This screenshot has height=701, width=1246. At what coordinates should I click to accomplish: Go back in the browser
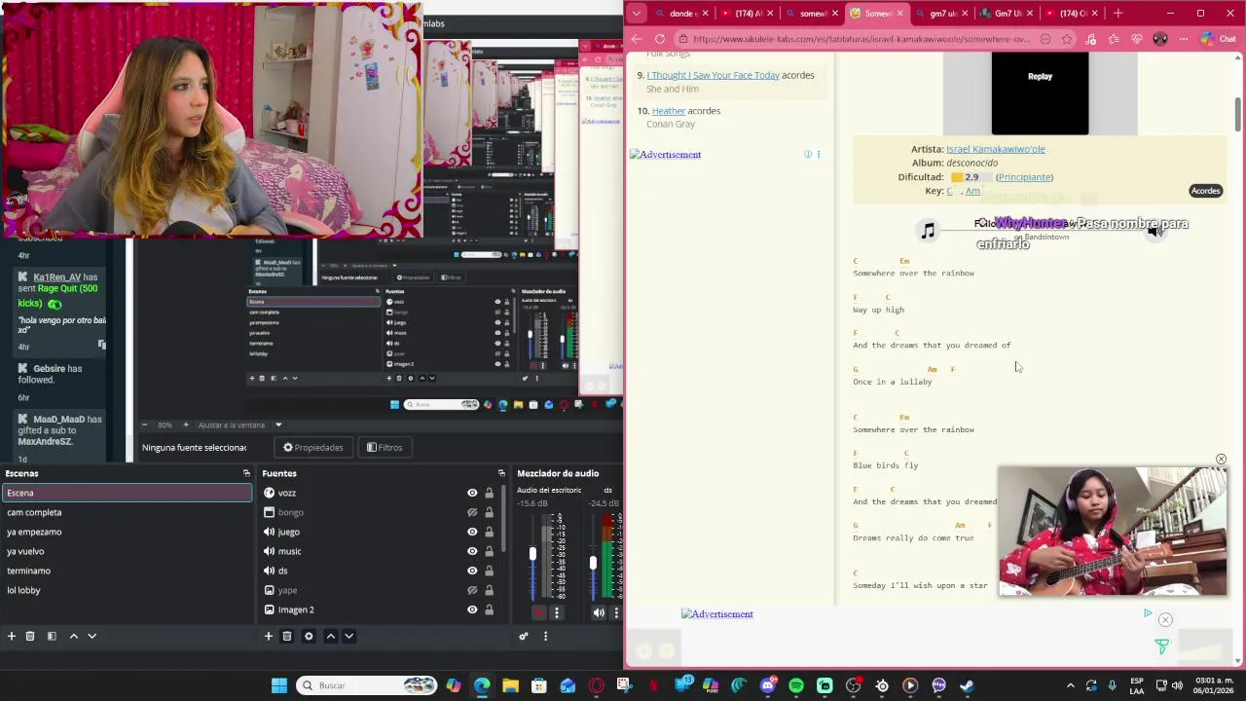tap(637, 39)
